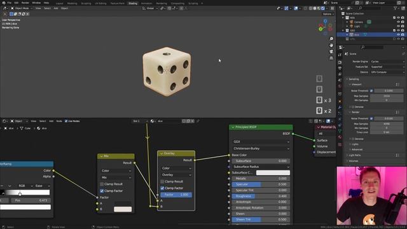Toggle Use Nodes checkbox
This screenshot has width=407, height=229.
[66, 121]
